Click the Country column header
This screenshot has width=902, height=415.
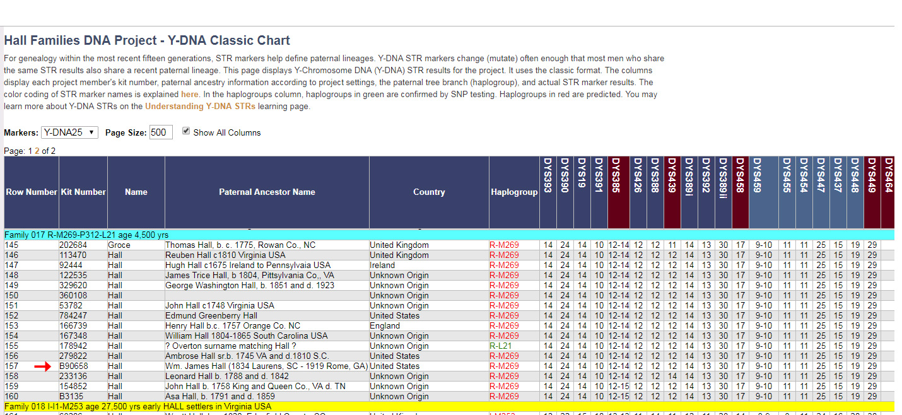[429, 192]
